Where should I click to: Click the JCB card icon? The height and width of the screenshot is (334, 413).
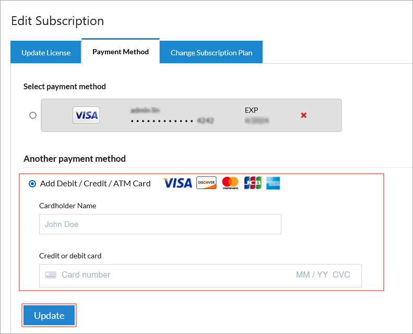click(253, 183)
